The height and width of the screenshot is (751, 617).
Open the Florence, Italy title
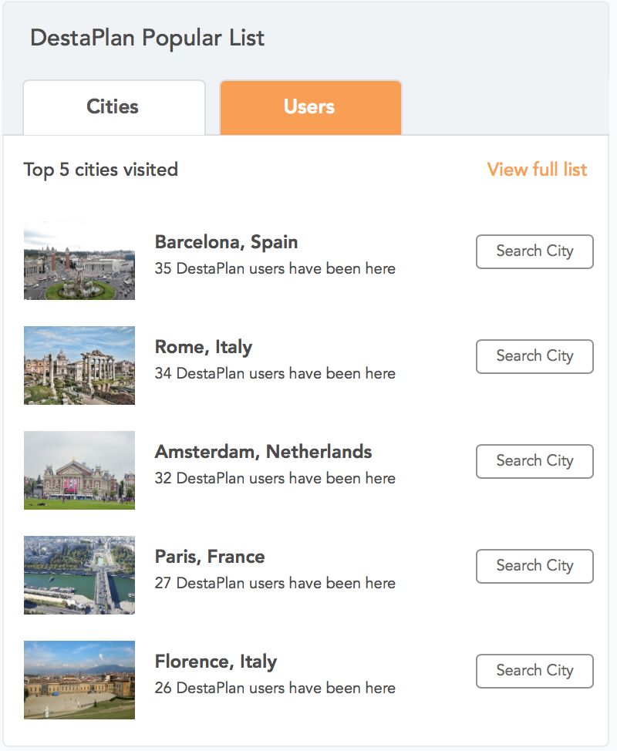216,662
